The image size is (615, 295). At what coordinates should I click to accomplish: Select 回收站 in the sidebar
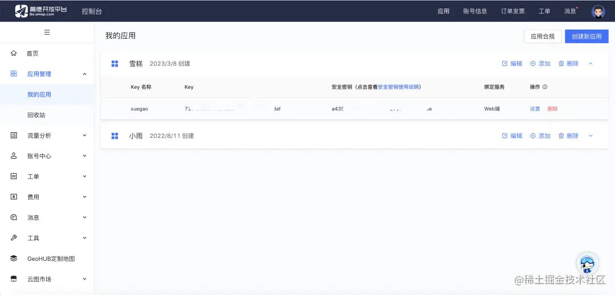click(x=36, y=115)
